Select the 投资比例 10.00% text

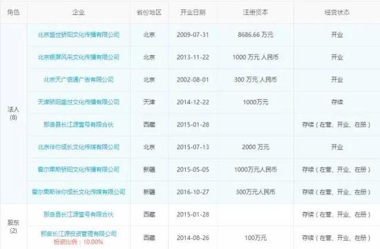click(79, 242)
